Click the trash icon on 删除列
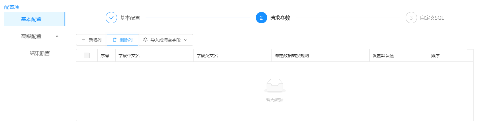 (114, 40)
